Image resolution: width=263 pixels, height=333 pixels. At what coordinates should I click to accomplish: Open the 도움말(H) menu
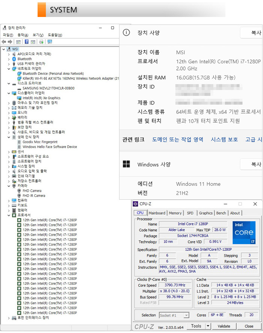point(55,35)
